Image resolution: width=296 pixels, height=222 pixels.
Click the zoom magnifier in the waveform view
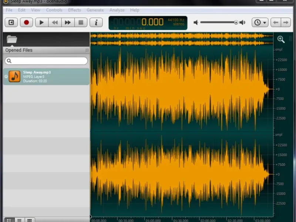click(281, 40)
